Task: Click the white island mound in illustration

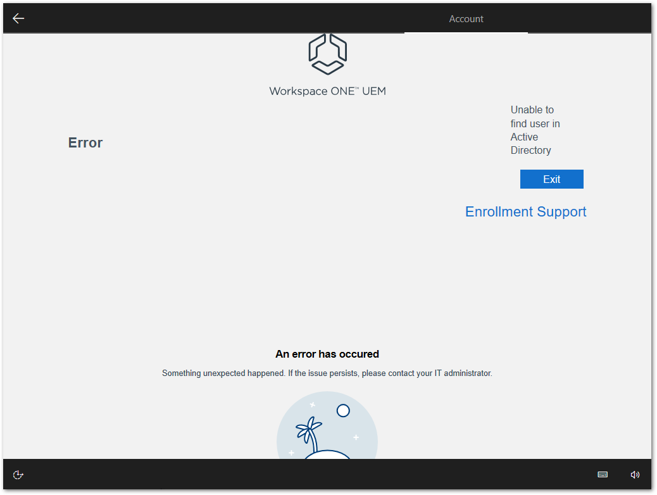Action: [327, 454]
